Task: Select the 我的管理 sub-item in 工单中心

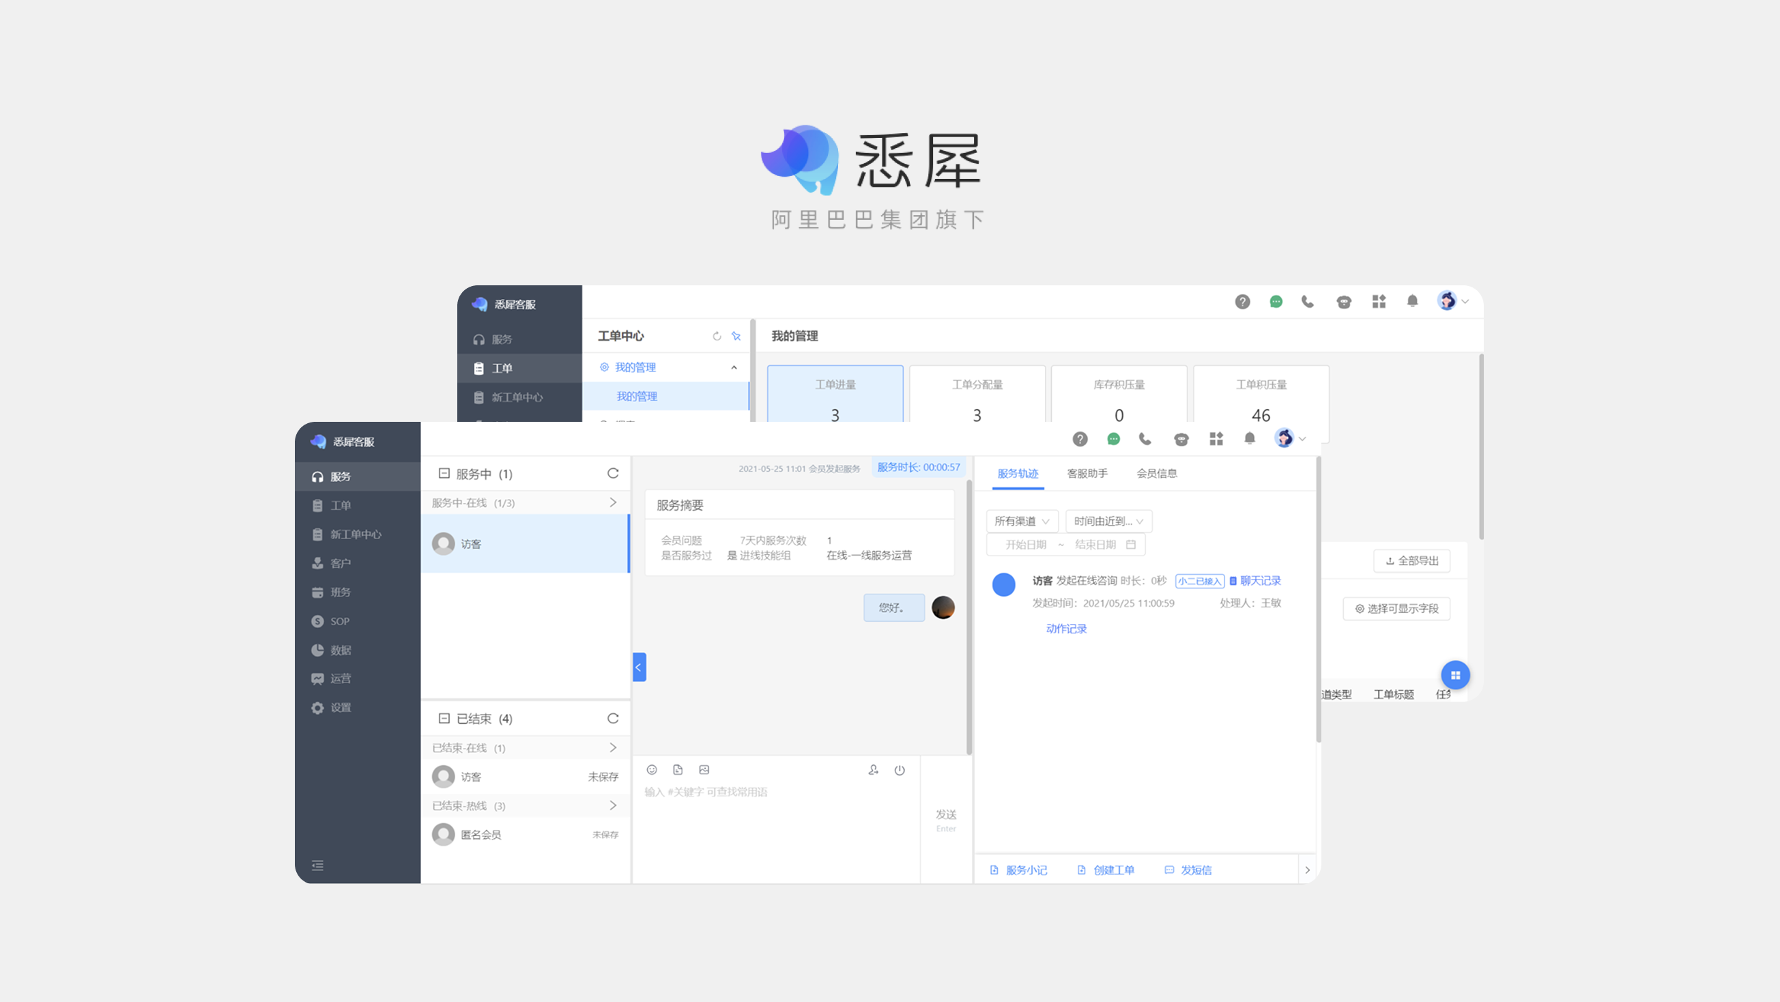Action: tap(666, 397)
